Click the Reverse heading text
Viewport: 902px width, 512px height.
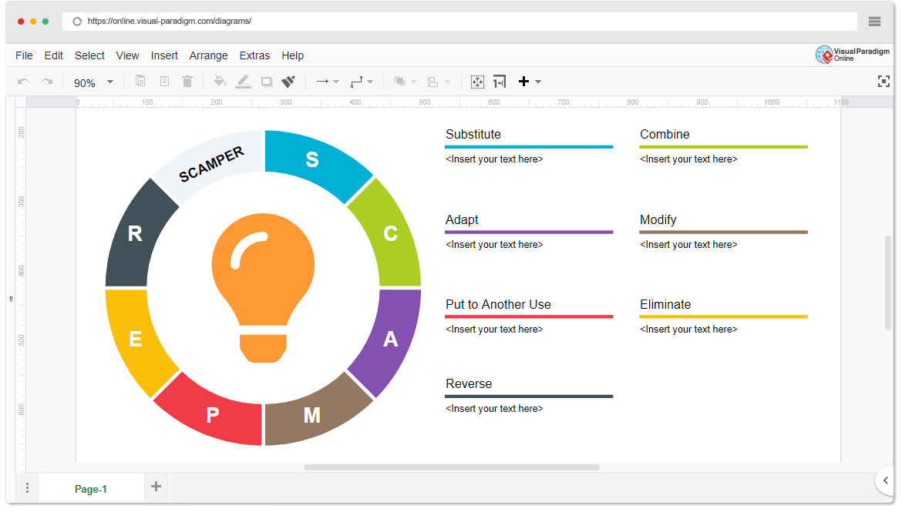pyautogui.click(x=469, y=384)
